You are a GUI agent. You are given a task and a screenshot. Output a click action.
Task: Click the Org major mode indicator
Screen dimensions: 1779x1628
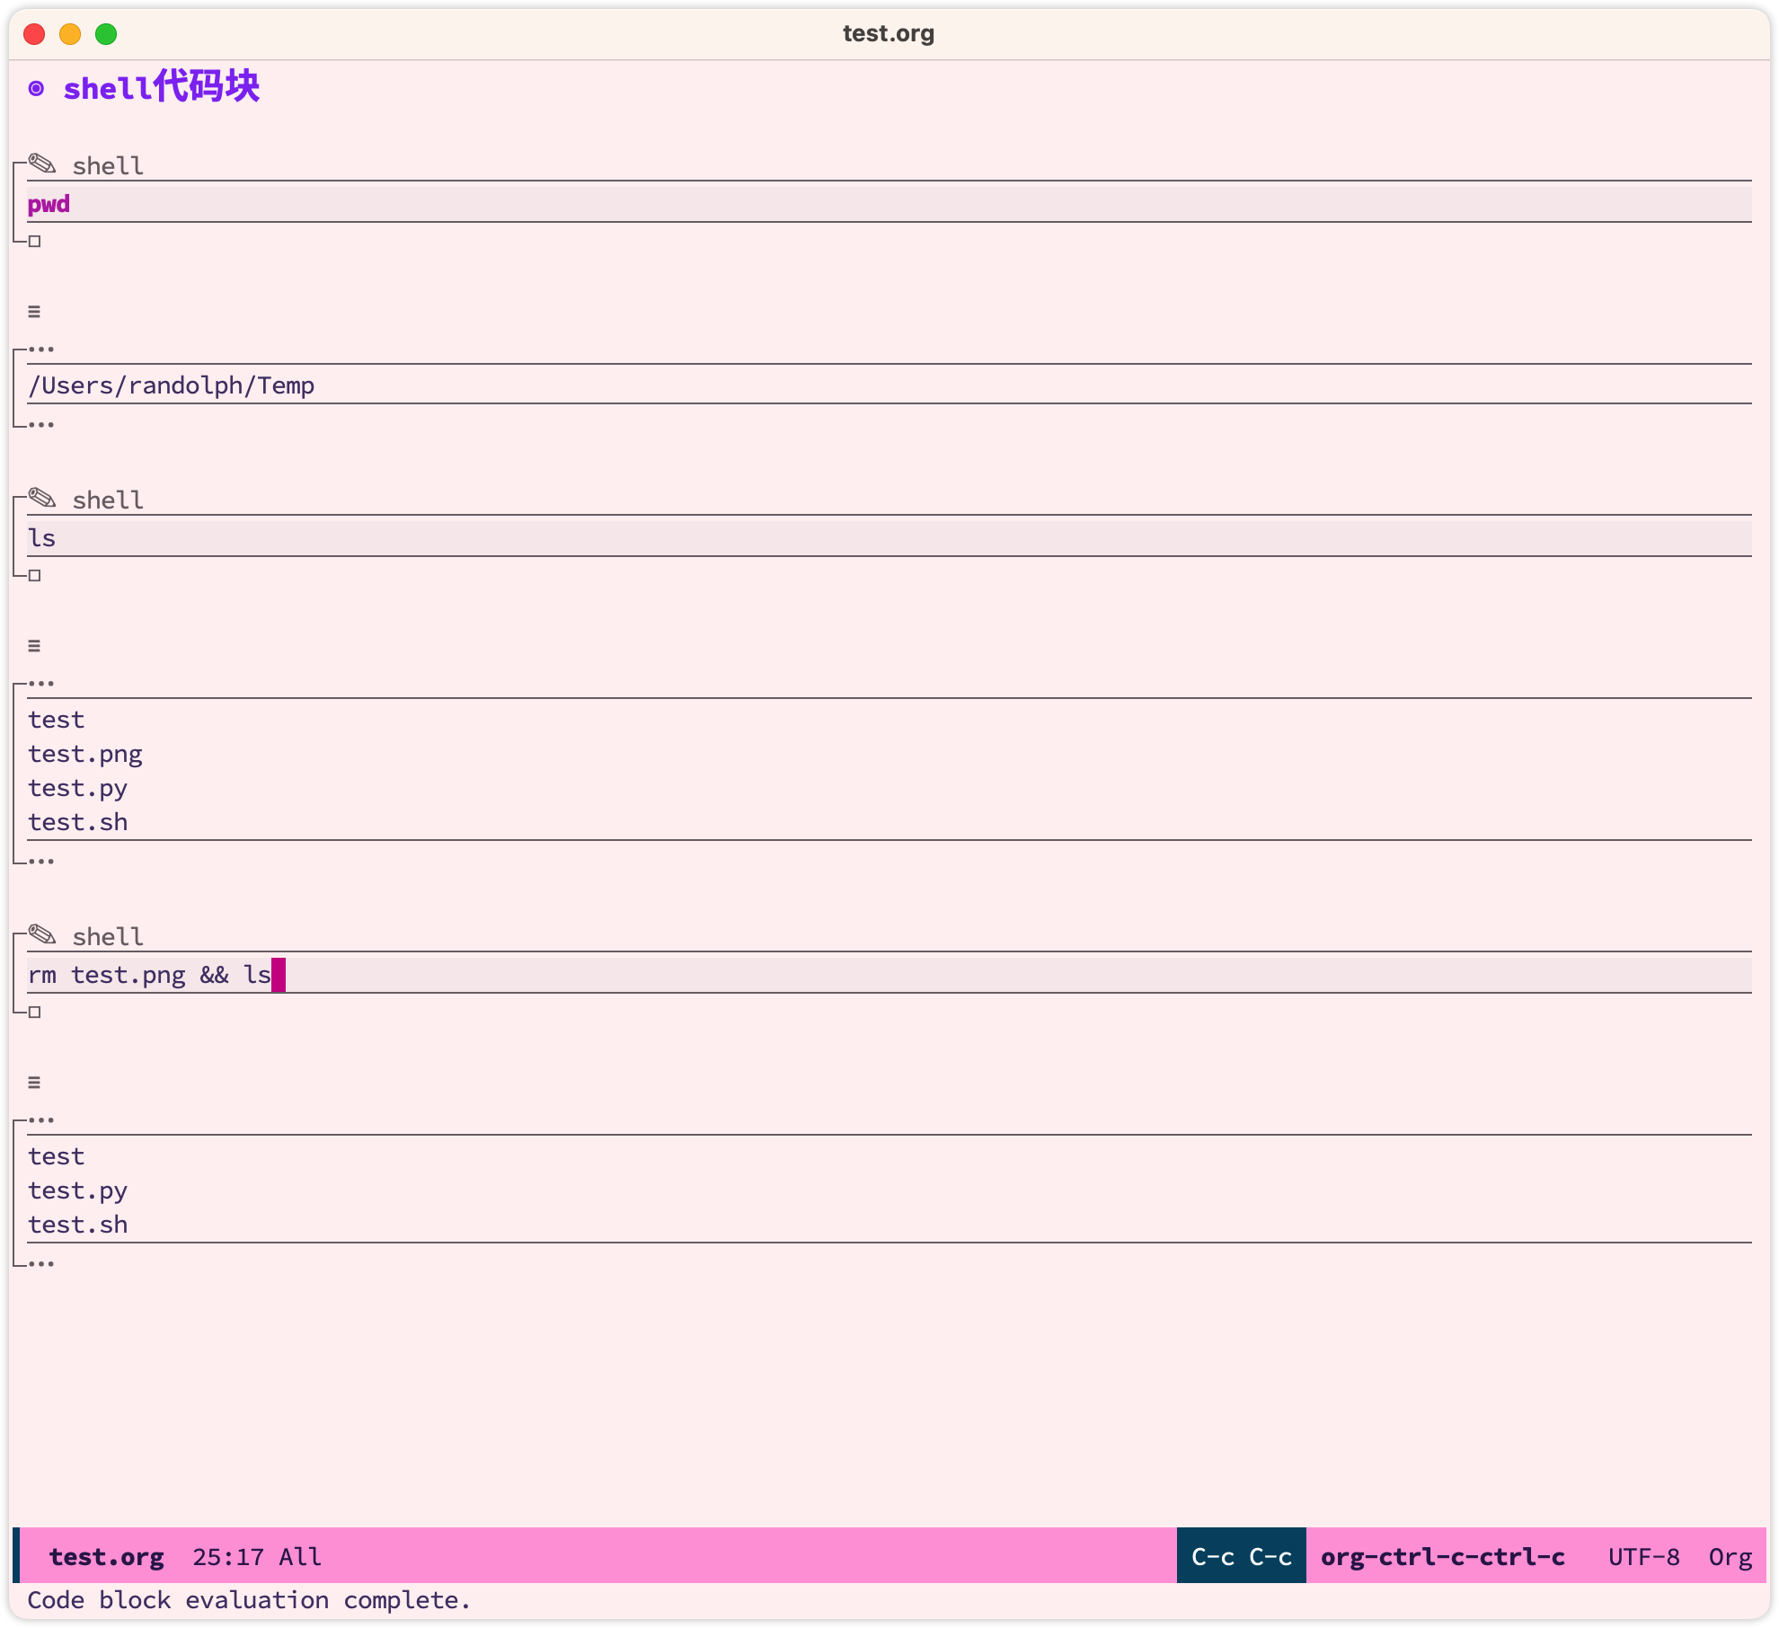[1730, 1557]
